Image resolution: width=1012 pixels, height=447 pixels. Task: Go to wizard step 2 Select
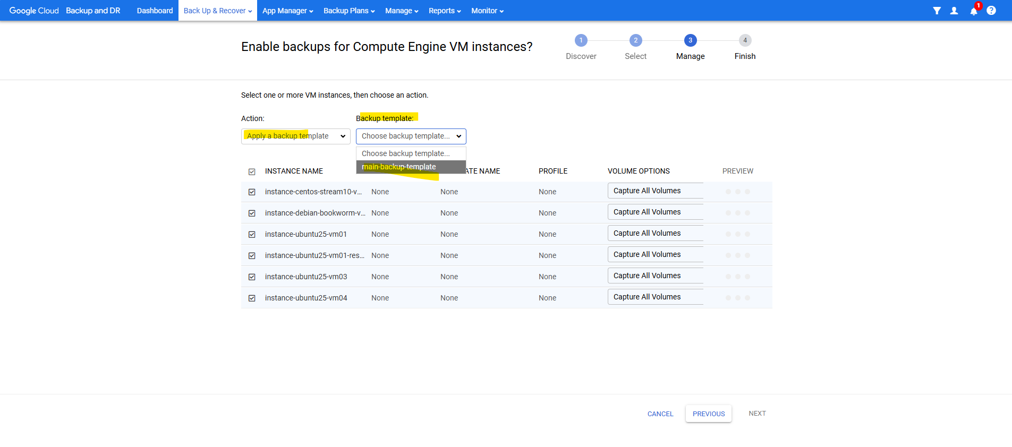tap(635, 40)
